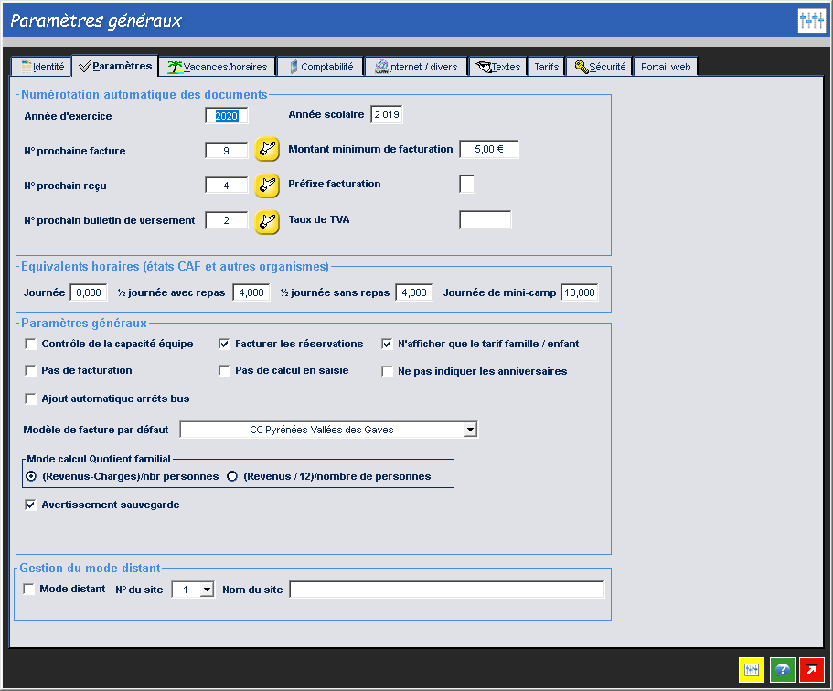Click the yellow icon beside N° prochaine facture

[x=266, y=150]
